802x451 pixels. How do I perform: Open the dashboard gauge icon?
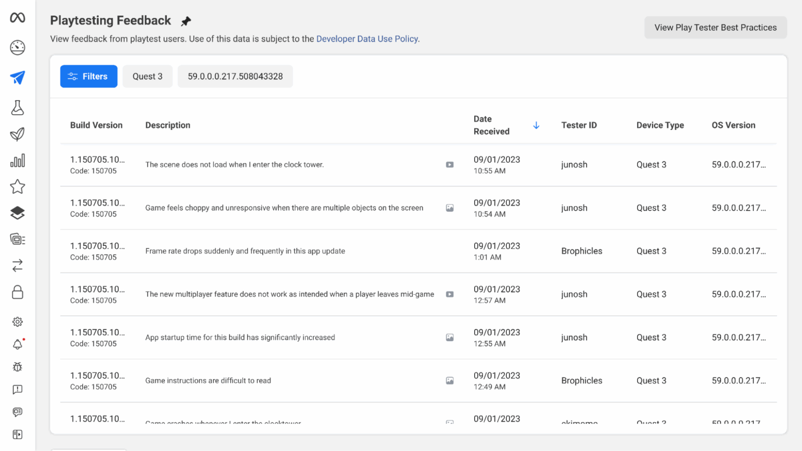[18, 48]
